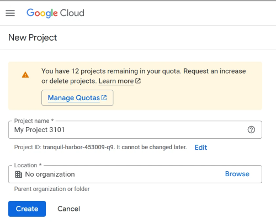This screenshot has width=276, height=224.
Task: Click the orange warning triangle icon
Action: 25,75
